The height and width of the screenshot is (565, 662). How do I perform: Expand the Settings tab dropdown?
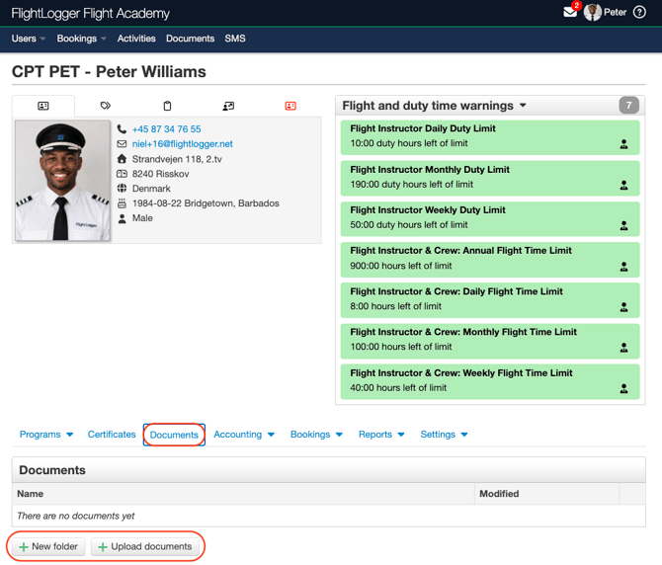click(x=445, y=435)
